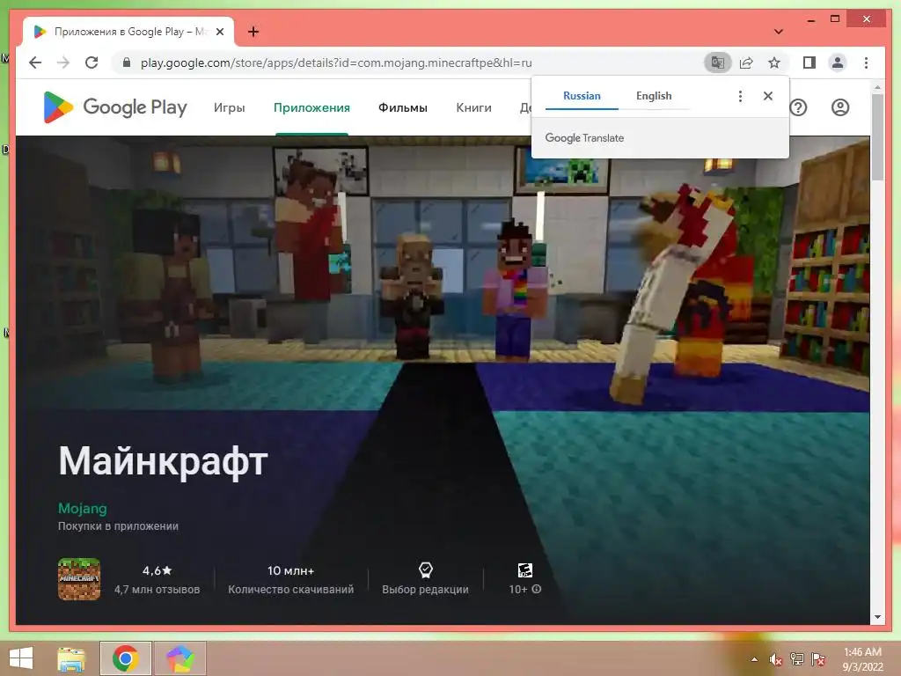This screenshot has height=676, width=901.
Task: Open the Chrome profile avatar icon
Action: coord(838,62)
